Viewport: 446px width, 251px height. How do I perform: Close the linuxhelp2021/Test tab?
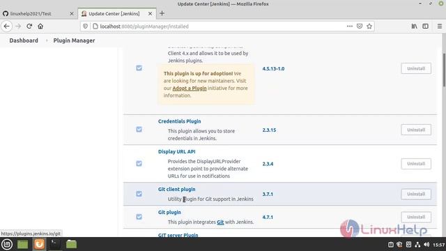[x=72, y=14]
